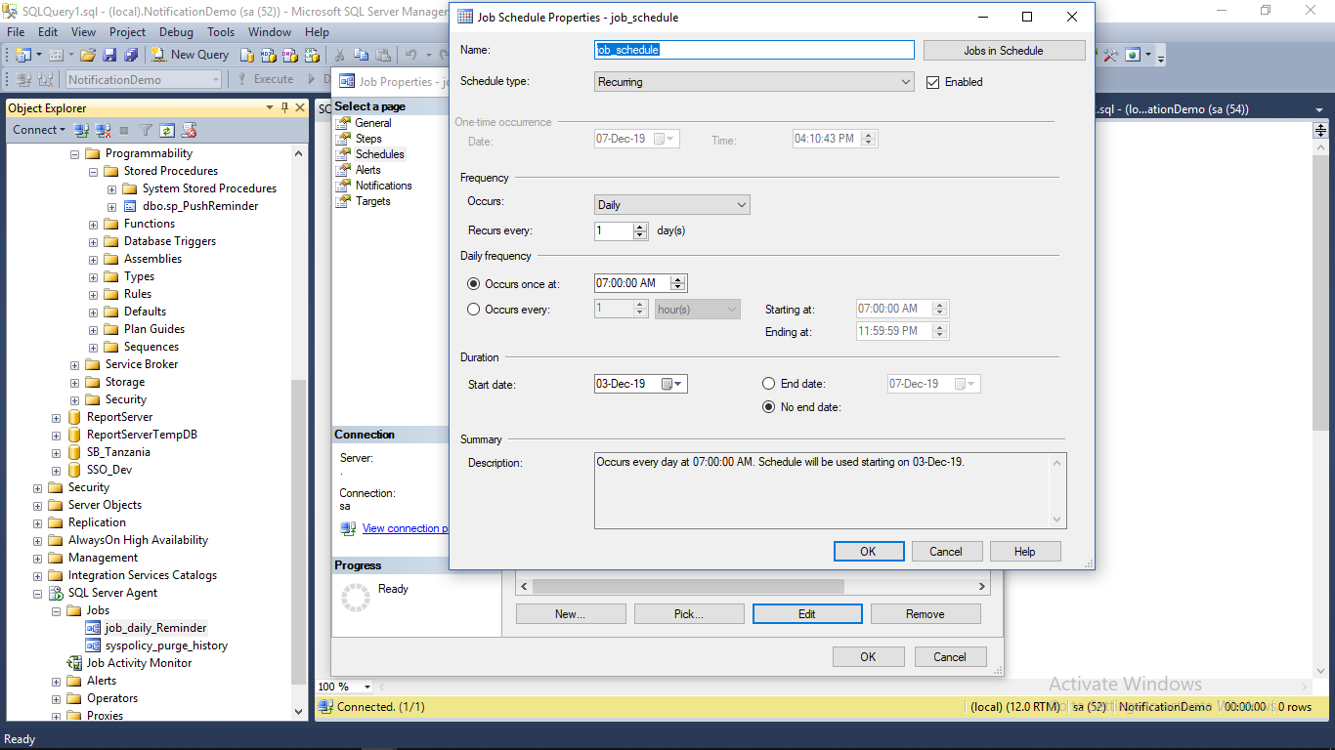The image size is (1335, 750).
Task: Open the View menu
Action: click(x=83, y=32)
